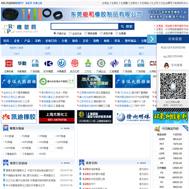
Task: Select the 生意帮 radio button
Action: [117, 33]
